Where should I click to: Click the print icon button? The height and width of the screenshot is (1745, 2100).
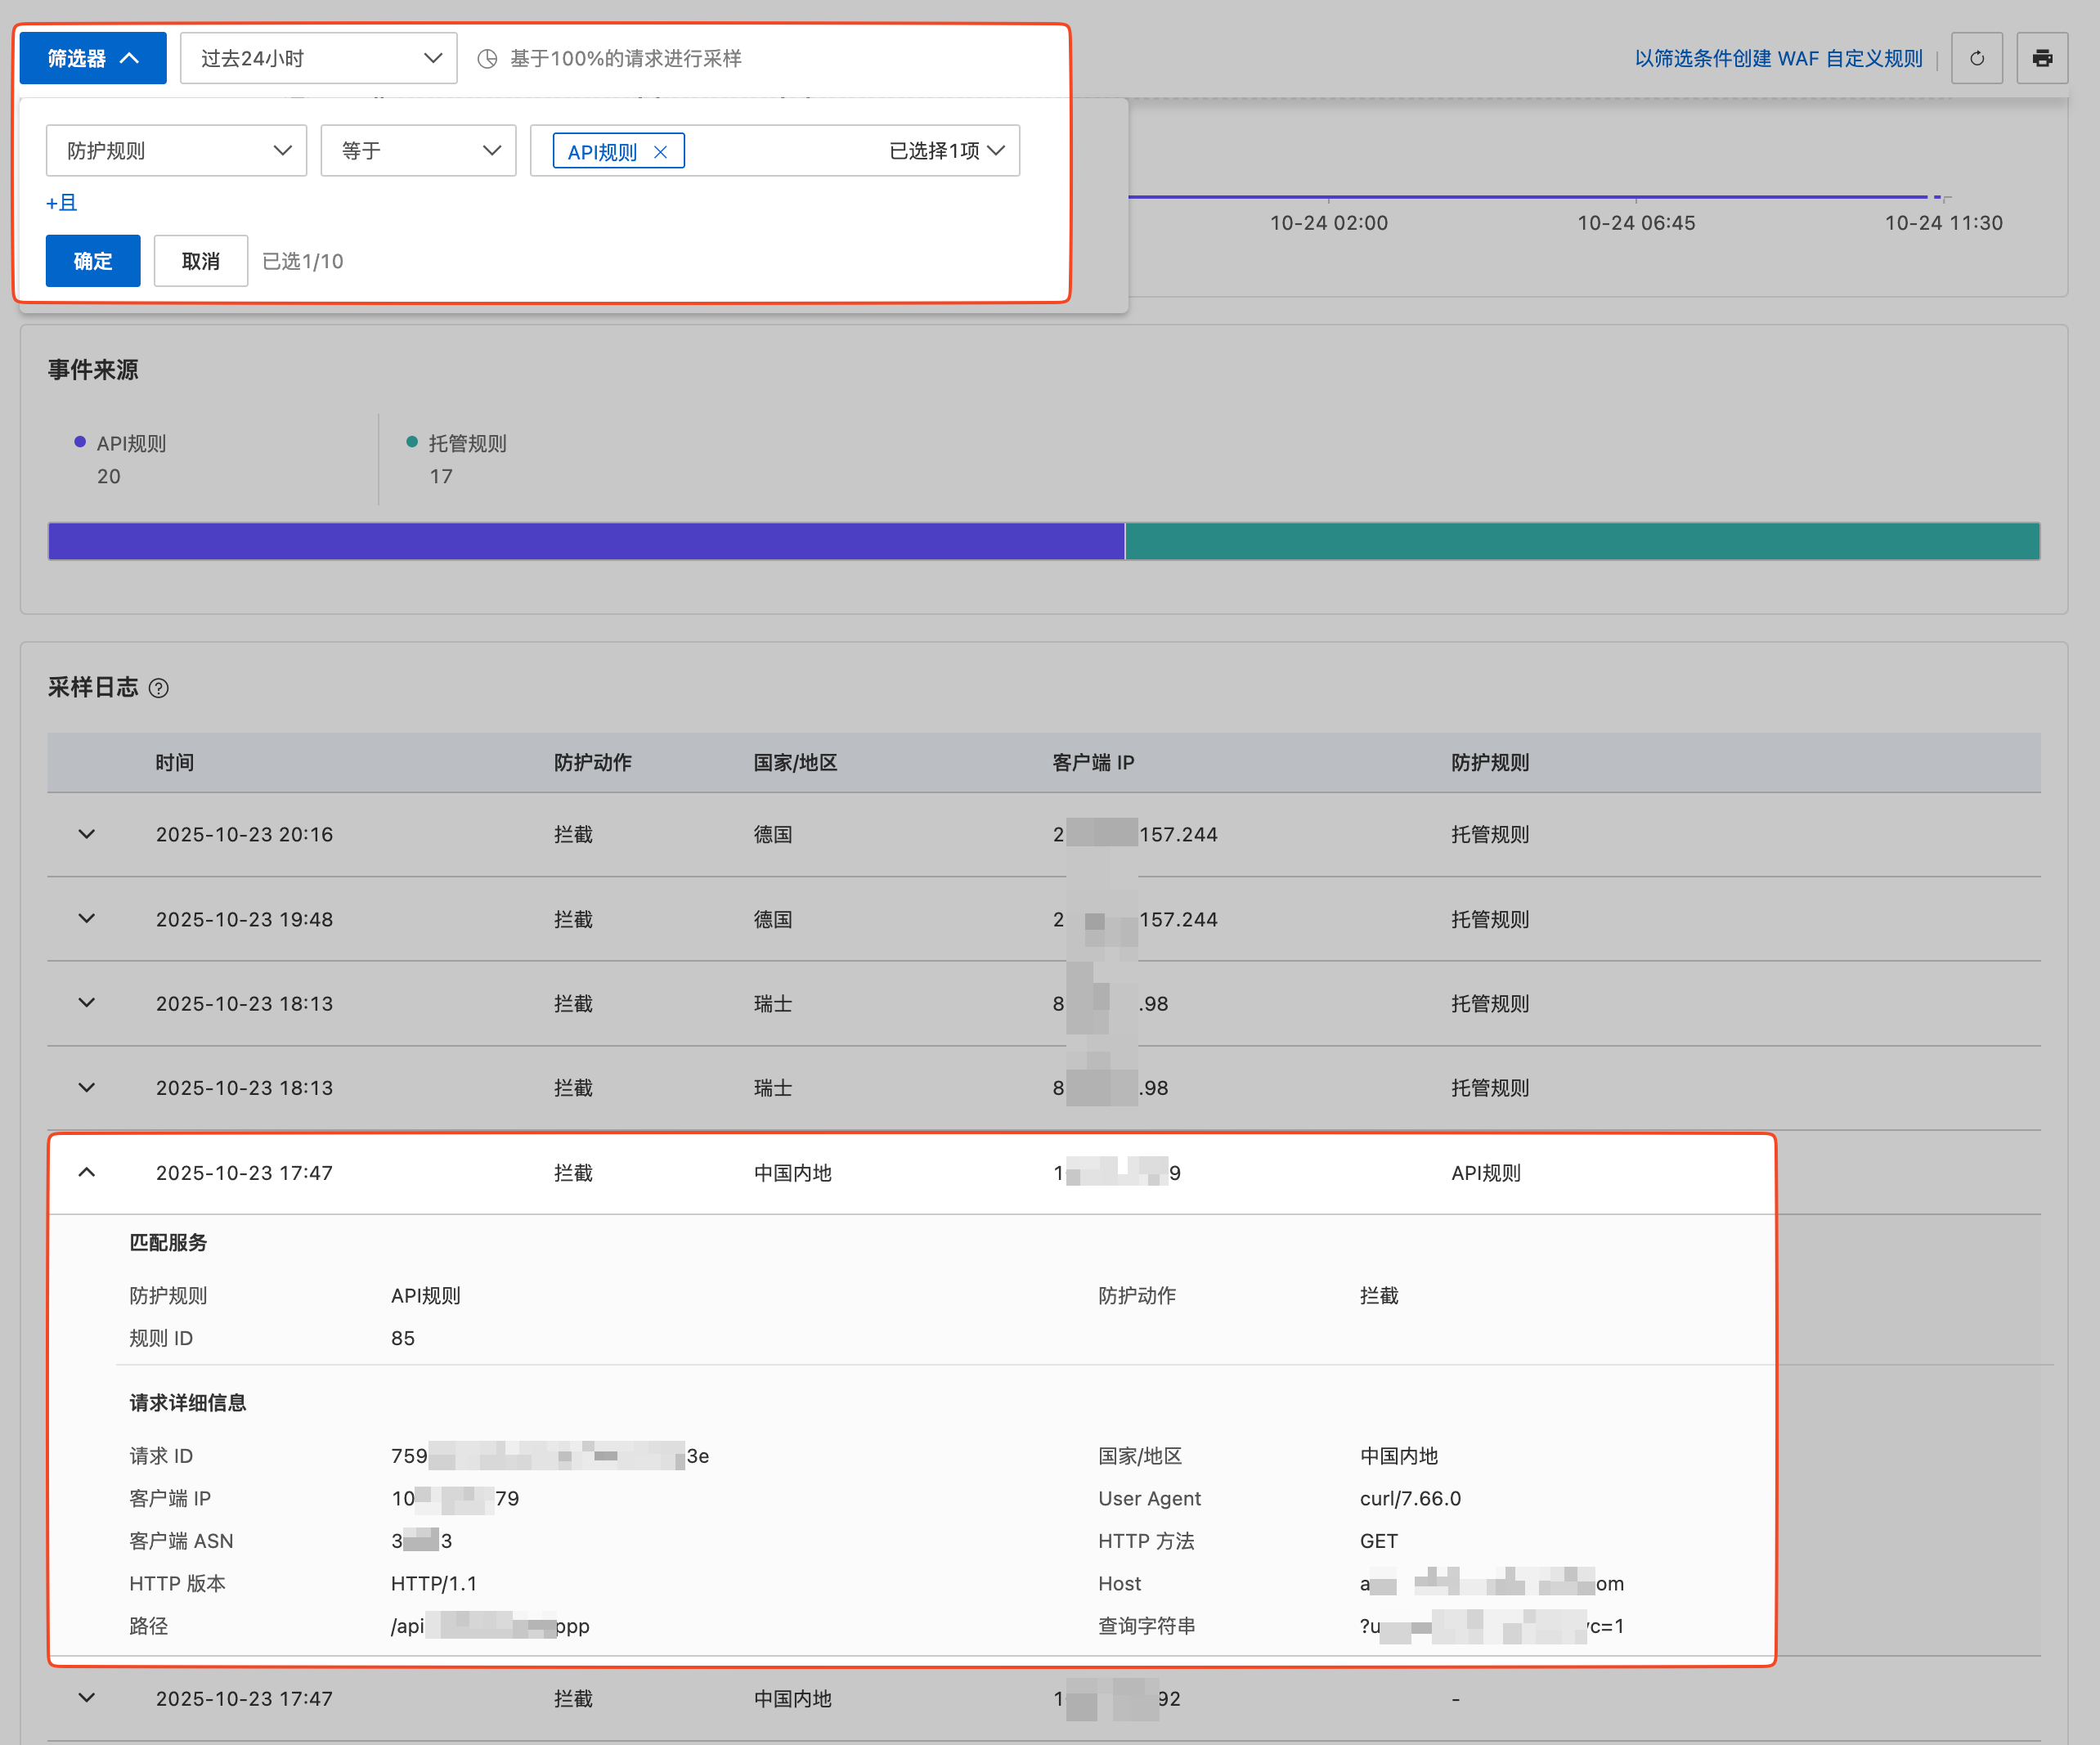pos(2042,58)
